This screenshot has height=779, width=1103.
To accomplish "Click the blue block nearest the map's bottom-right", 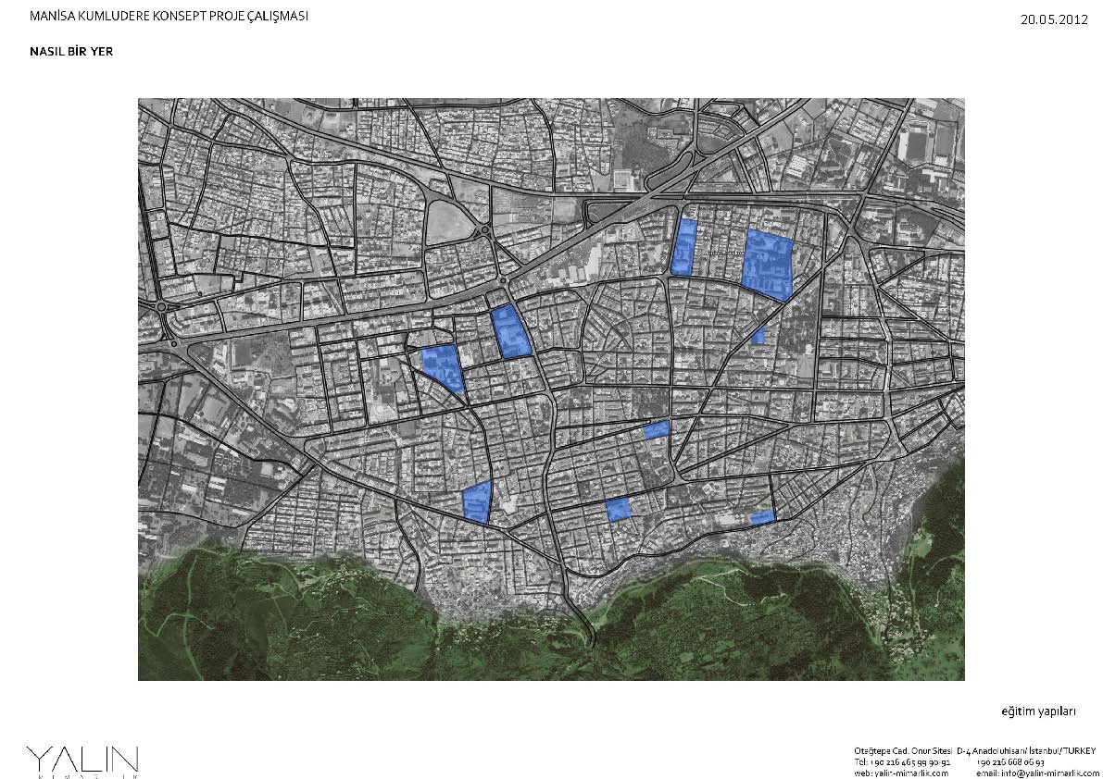I will (762, 518).
